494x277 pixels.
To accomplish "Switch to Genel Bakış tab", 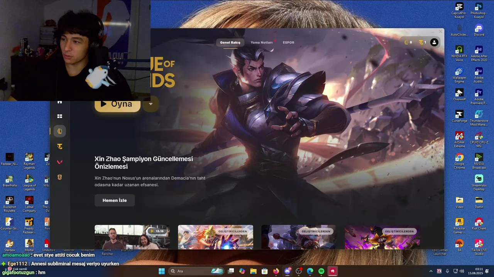I will coord(230,42).
